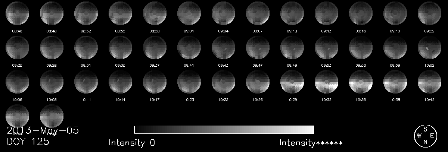Select the bright 10:32 image disc
The image size is (448, 152).
[x=327, y=82]
